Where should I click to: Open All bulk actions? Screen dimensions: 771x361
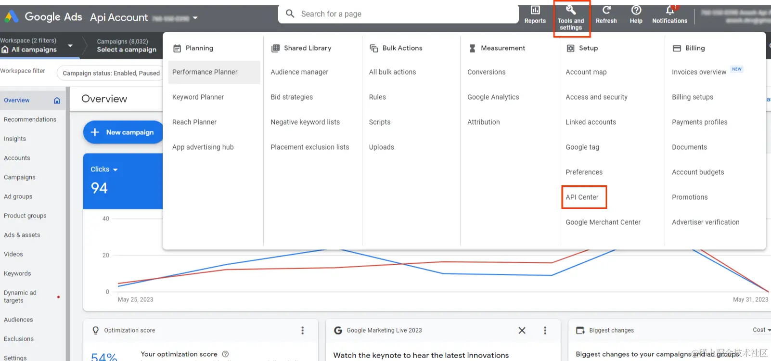tap(392, 72)
